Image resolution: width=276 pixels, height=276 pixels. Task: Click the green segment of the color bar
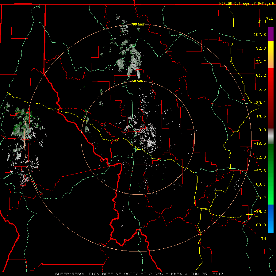271,174
